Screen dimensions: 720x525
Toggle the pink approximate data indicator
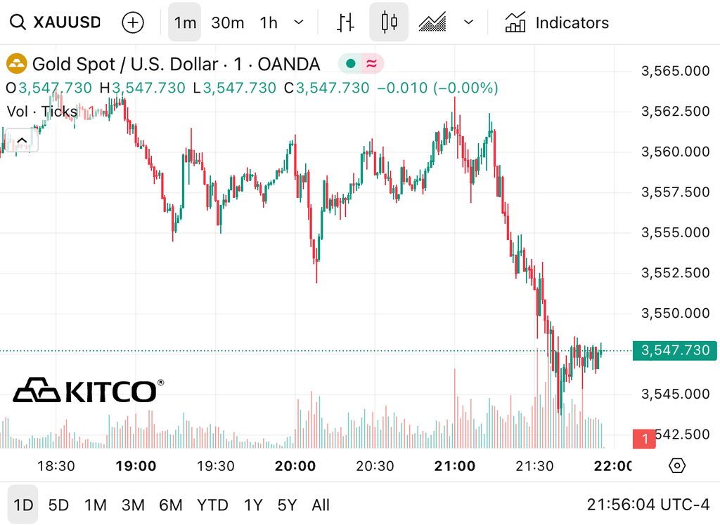(371, 64)
